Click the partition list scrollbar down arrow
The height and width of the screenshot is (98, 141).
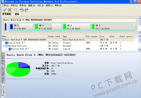point(139,50)
